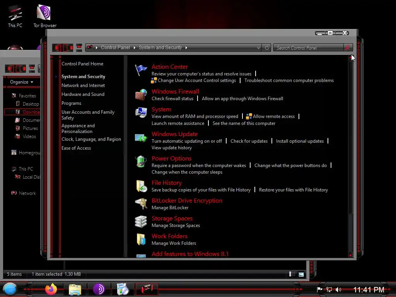
Task: Click the system clock showing 11:41 PM
Action: point(369,289)
